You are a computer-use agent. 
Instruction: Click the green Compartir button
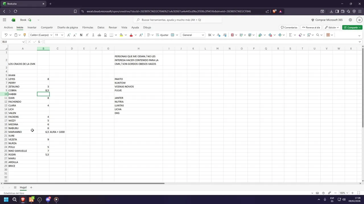tap(352, 27)
